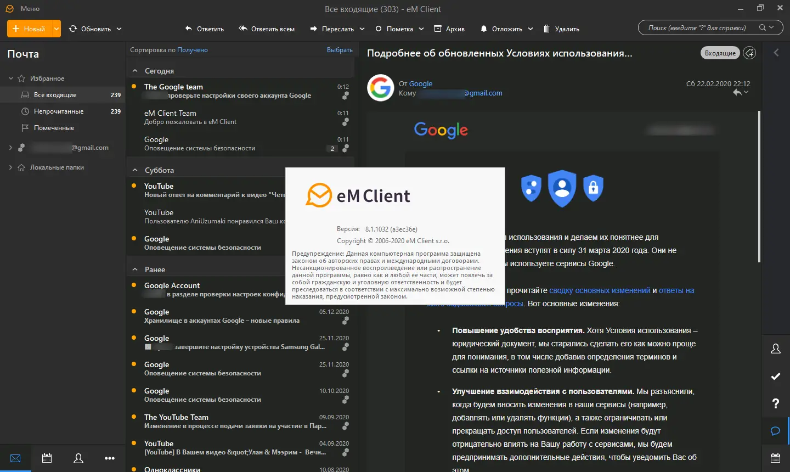Click account icon on The Google team message
The image size is (790, 472).
(346, 96)
